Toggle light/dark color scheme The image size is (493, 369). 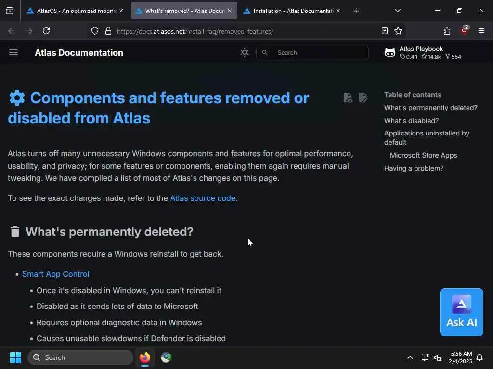[244, 52]
